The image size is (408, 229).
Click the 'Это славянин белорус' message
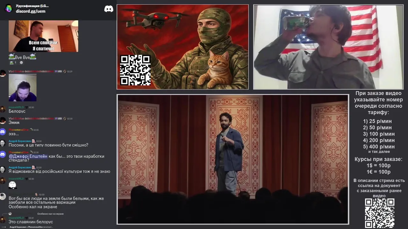pos(31,222)
